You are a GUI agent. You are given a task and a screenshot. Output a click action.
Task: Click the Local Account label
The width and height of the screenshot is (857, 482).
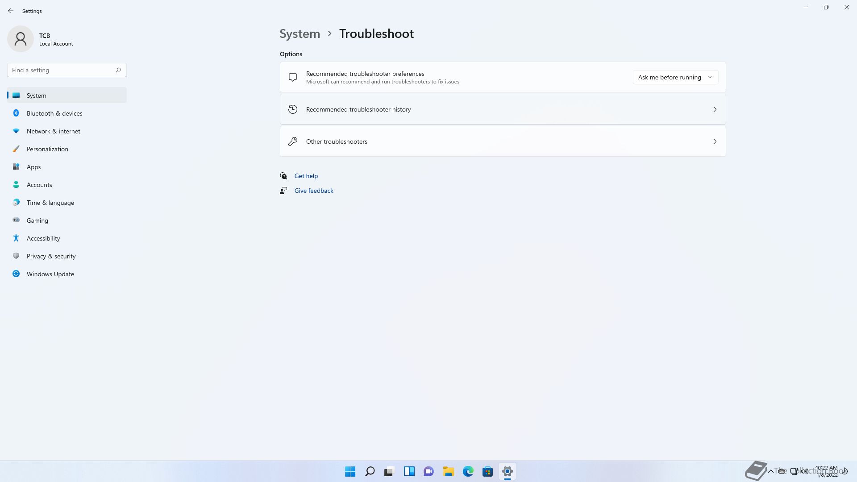click(56, 44)
